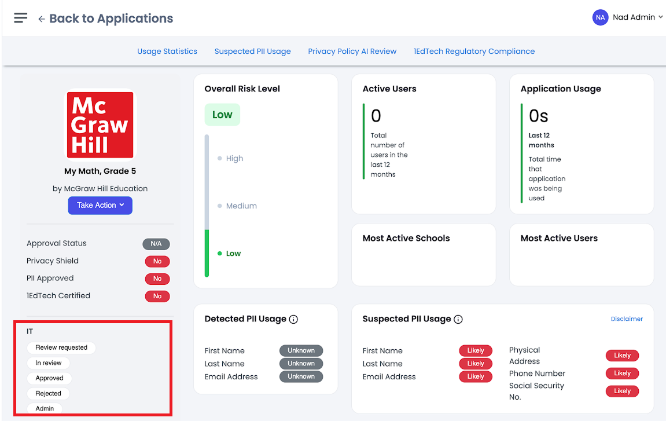Open info icon beside Detected PII Usage
Screen dimensions: 666x421
click(293, 319)
